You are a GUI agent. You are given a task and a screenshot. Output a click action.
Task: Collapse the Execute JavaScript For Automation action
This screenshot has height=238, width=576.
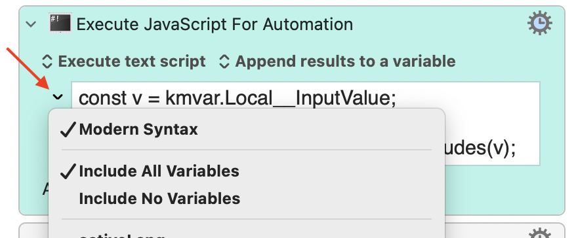point(31,25)
